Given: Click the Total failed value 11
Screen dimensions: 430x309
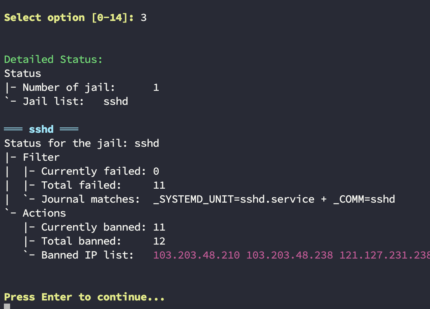Looking at the screenshot, I should pyautogui.click(x=159, y=185).
